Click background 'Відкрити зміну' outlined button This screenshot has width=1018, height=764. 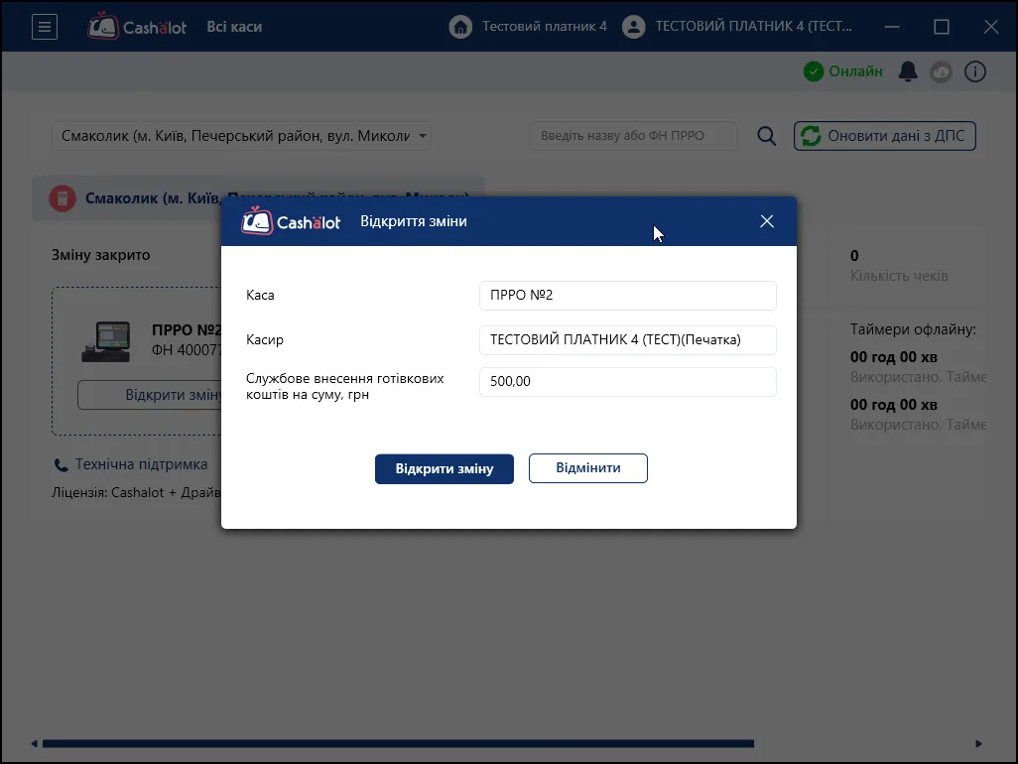(x=151, y=395)
